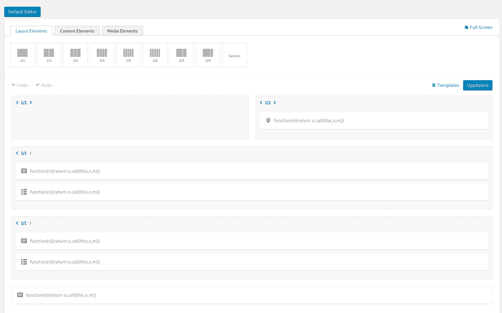Add a 1/2 column layout element

(49, 55)
